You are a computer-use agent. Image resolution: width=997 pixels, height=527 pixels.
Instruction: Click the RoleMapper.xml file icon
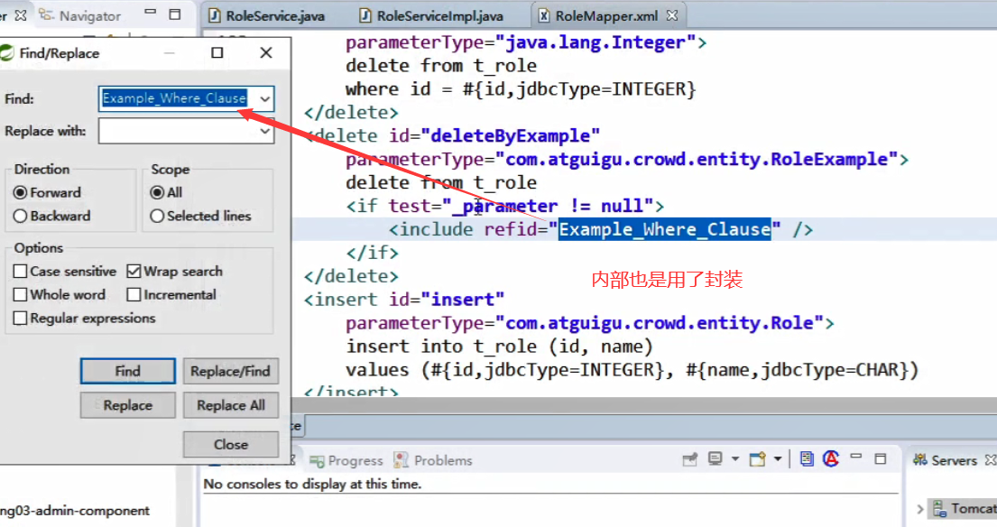click(544, 16)
